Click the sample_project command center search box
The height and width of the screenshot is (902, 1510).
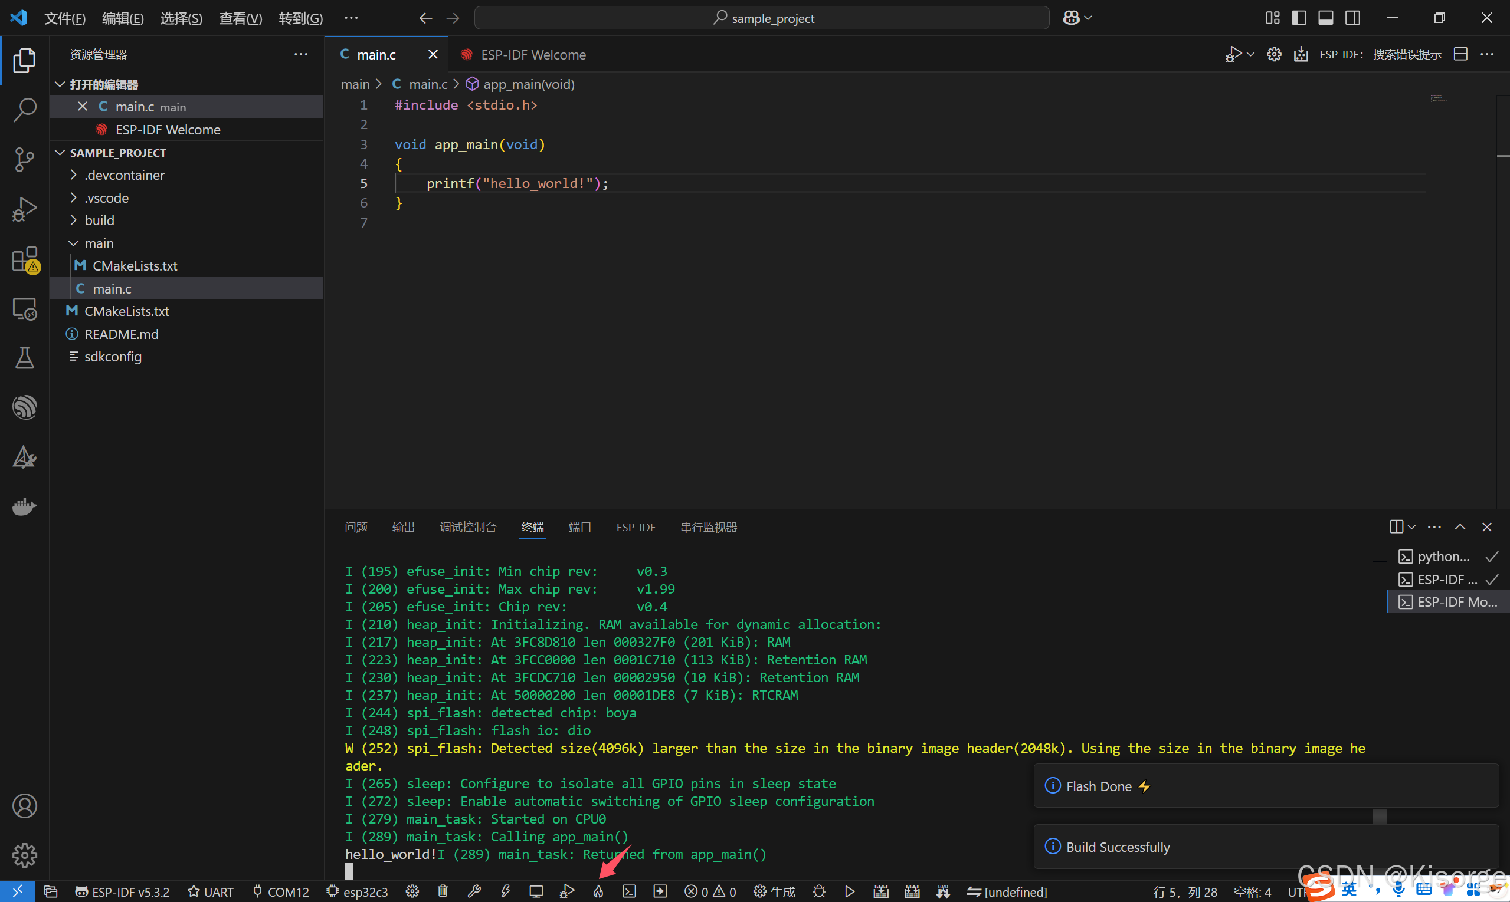762,18
